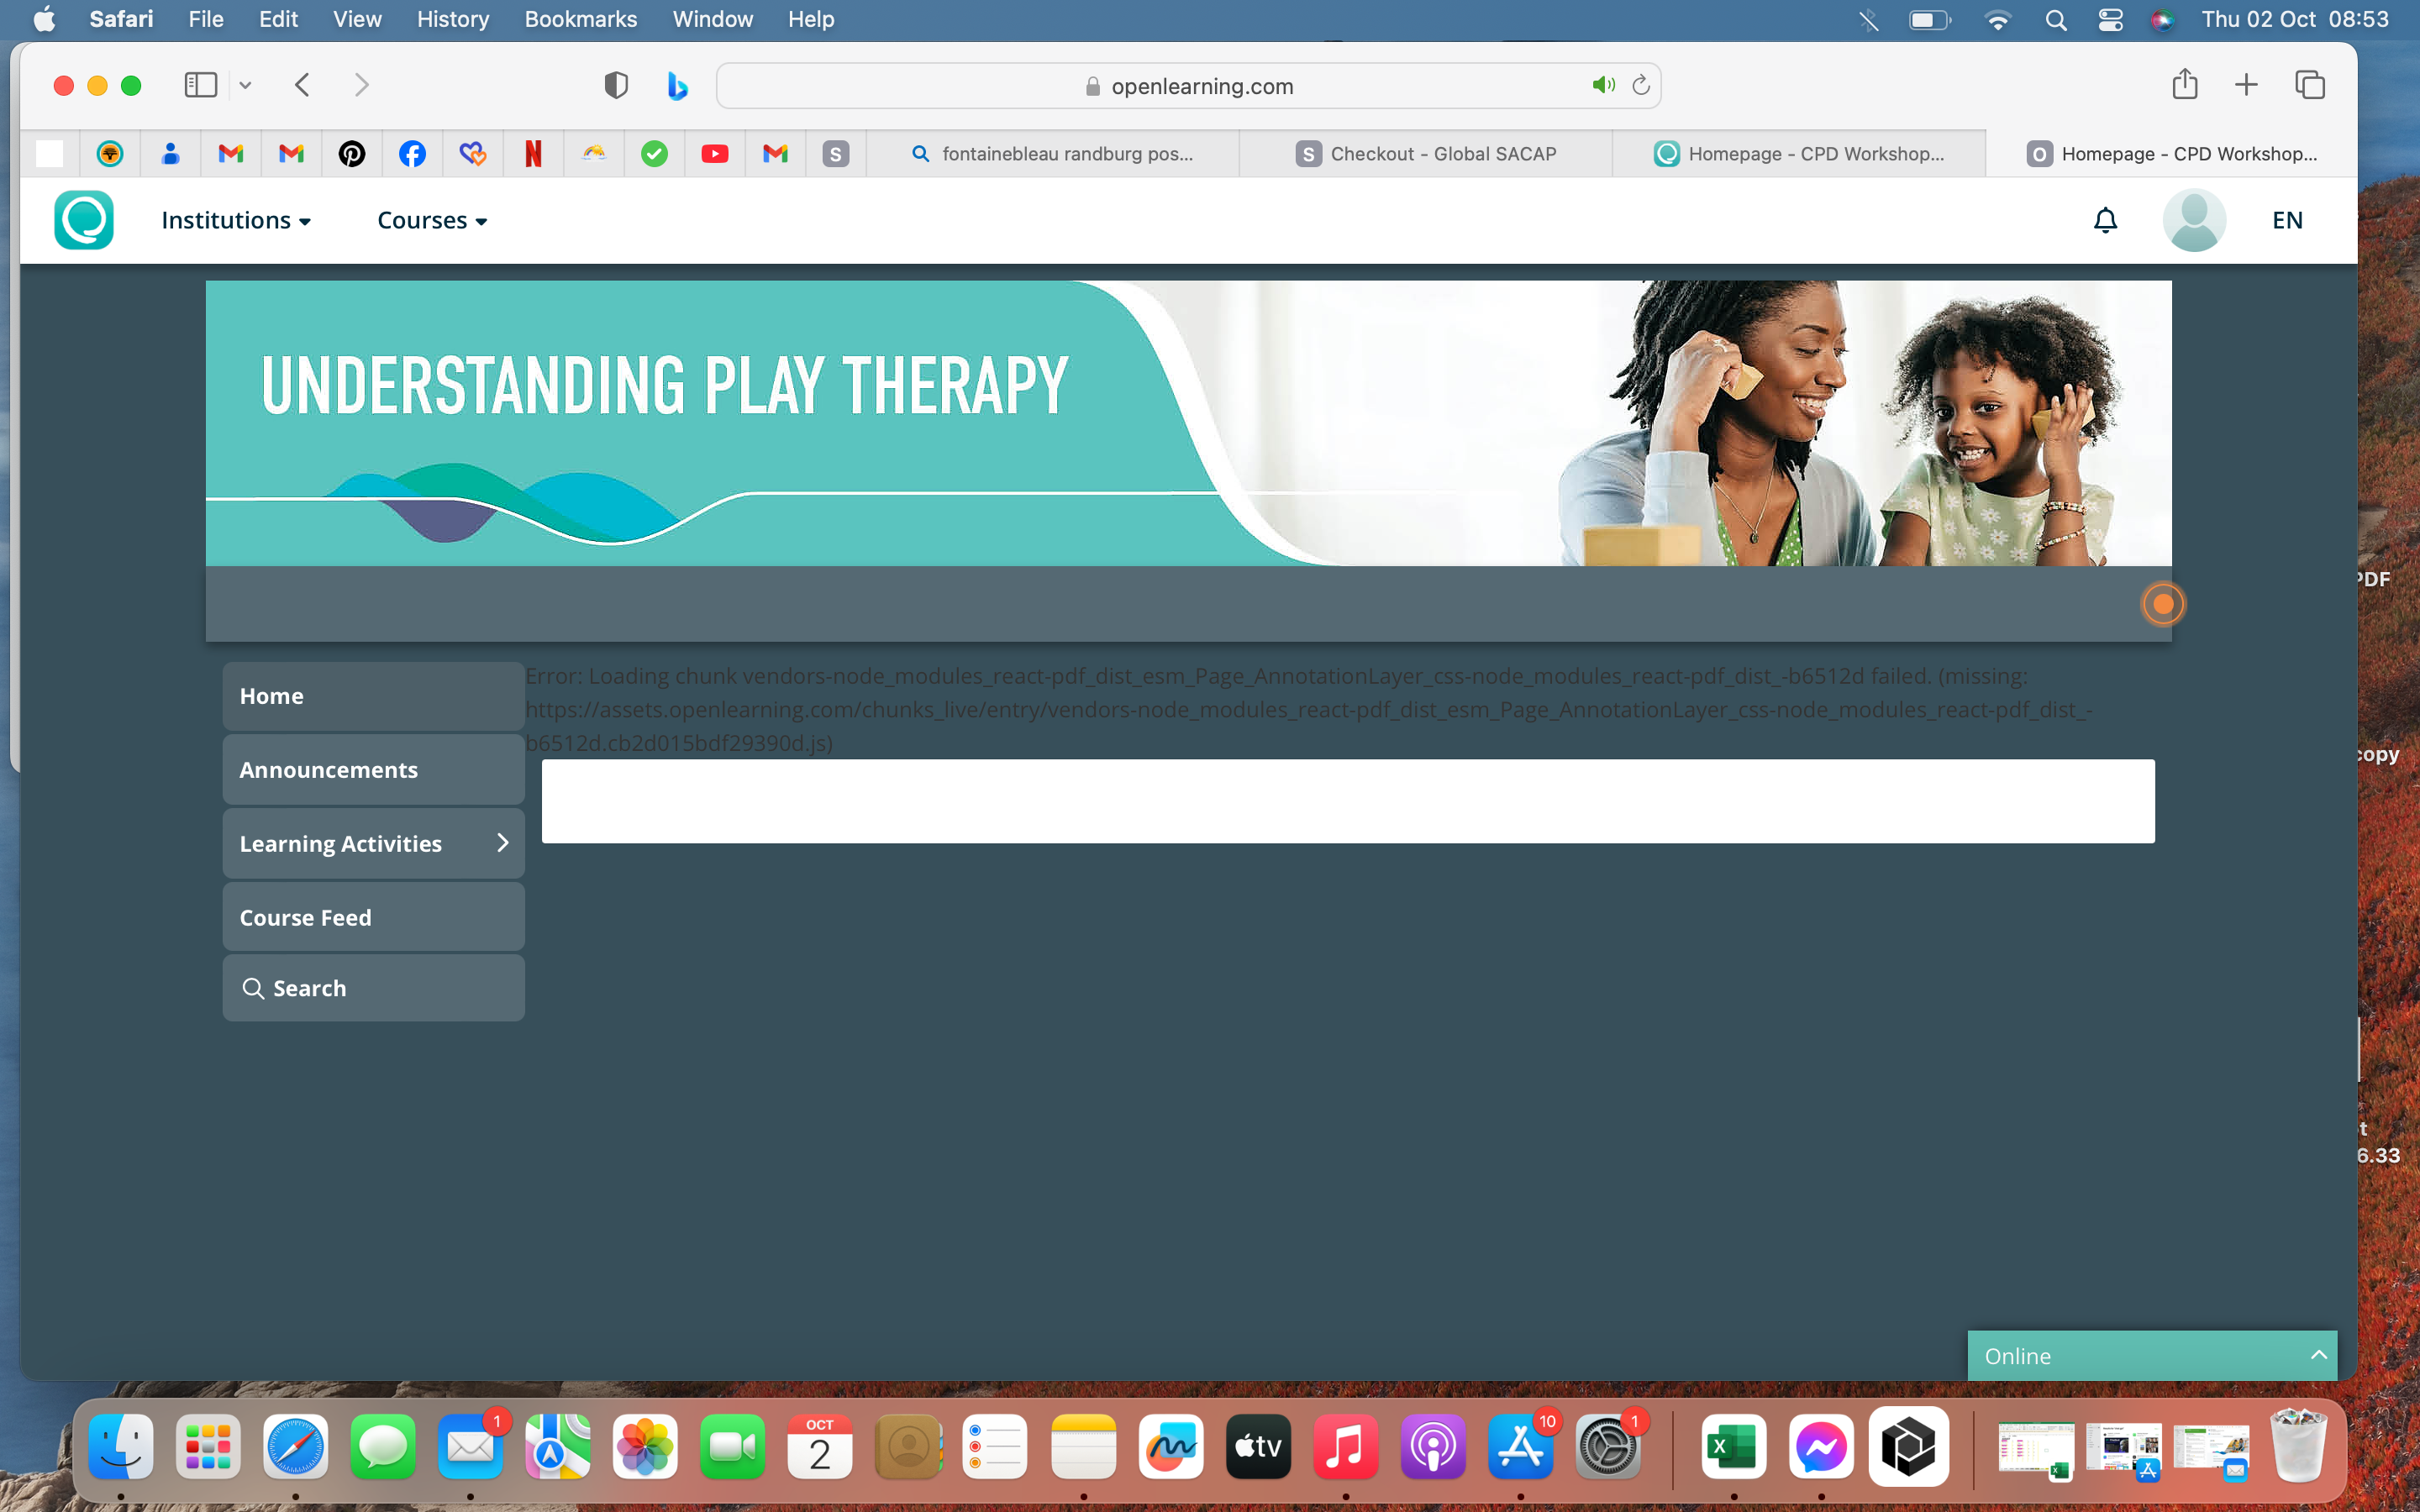2420x1512 pixels.
Task: Reload the page with refresh icon
Action: click(x=1641, y=86)
